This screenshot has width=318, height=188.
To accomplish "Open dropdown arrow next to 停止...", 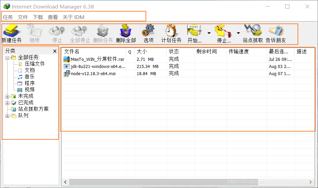I will tap(239, 33).
